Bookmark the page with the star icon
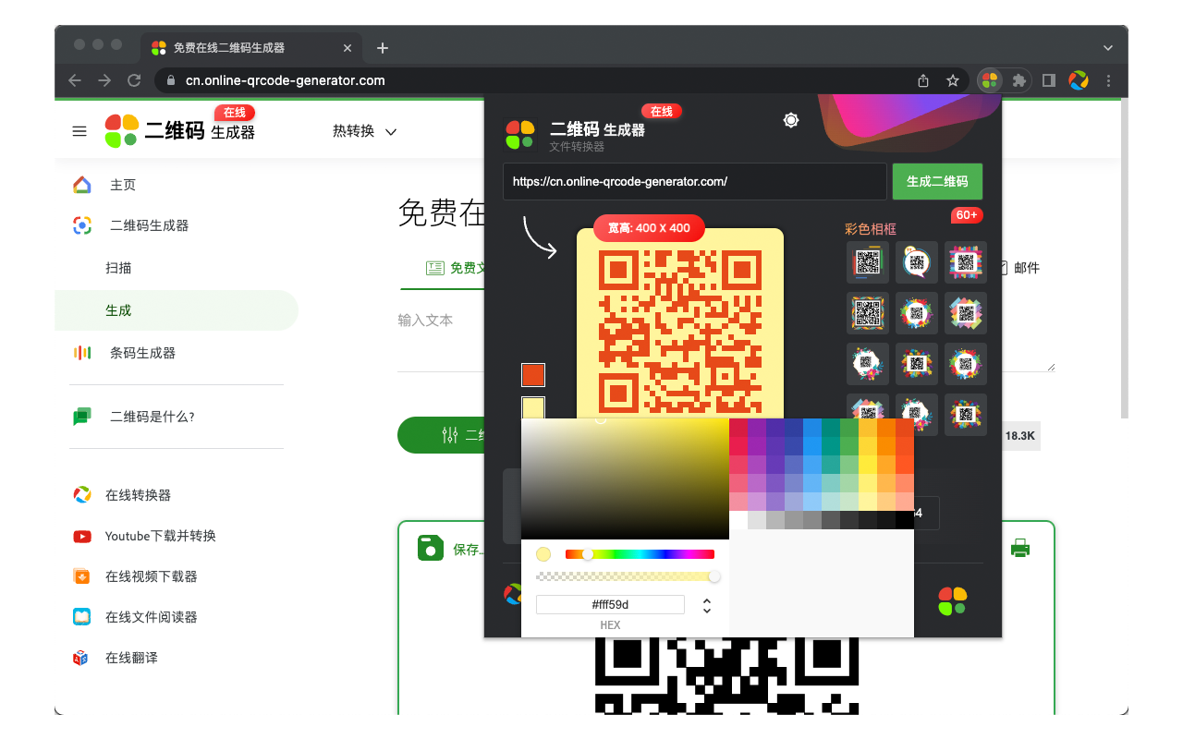 (x=953, y=80)
